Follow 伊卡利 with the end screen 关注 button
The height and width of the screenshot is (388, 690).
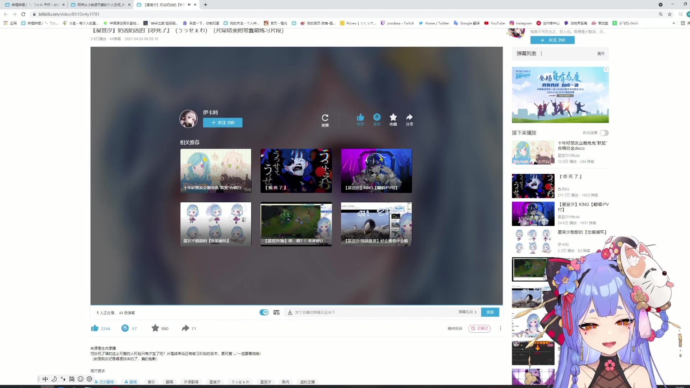click(223, 123)
